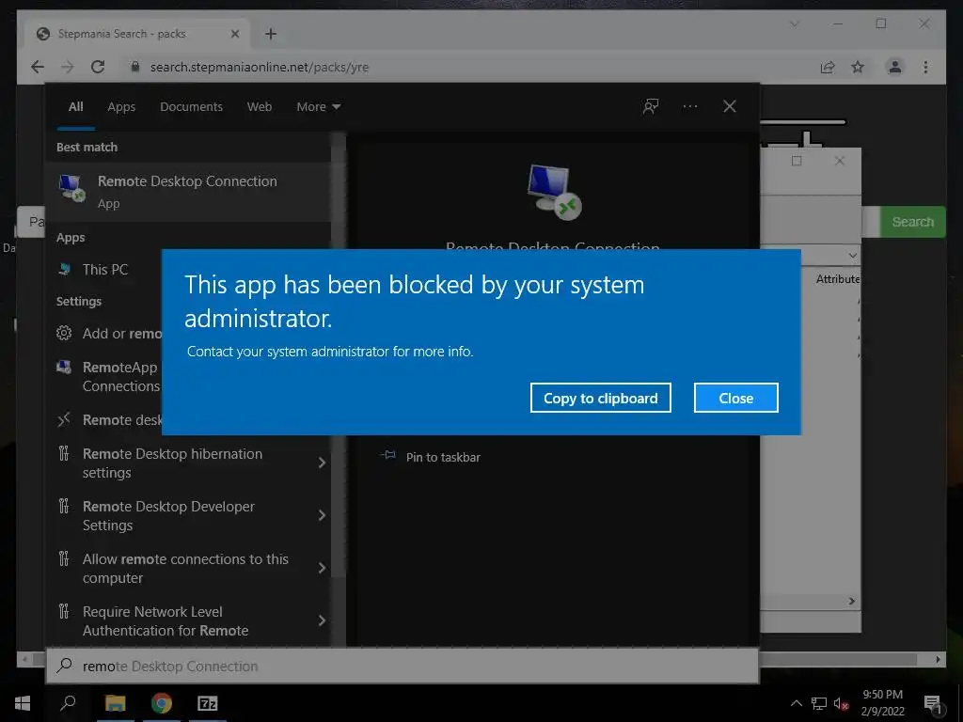The width and height of the screenshot is (963, 722).
Task: Close the Stepmania Search tab
Action: [x=234, y=34]
